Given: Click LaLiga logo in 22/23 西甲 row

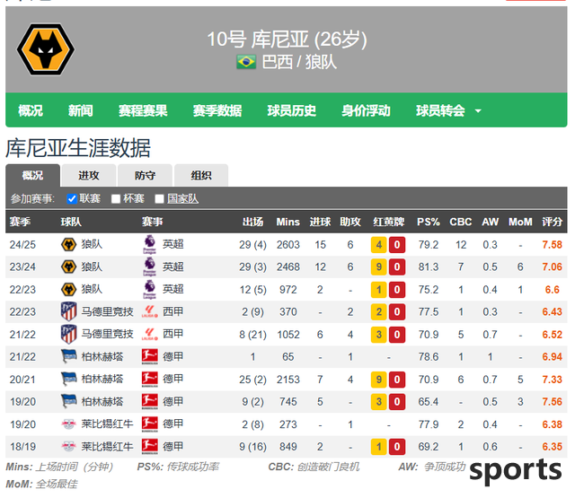Looking at the screenshot, I should [150, 311].
